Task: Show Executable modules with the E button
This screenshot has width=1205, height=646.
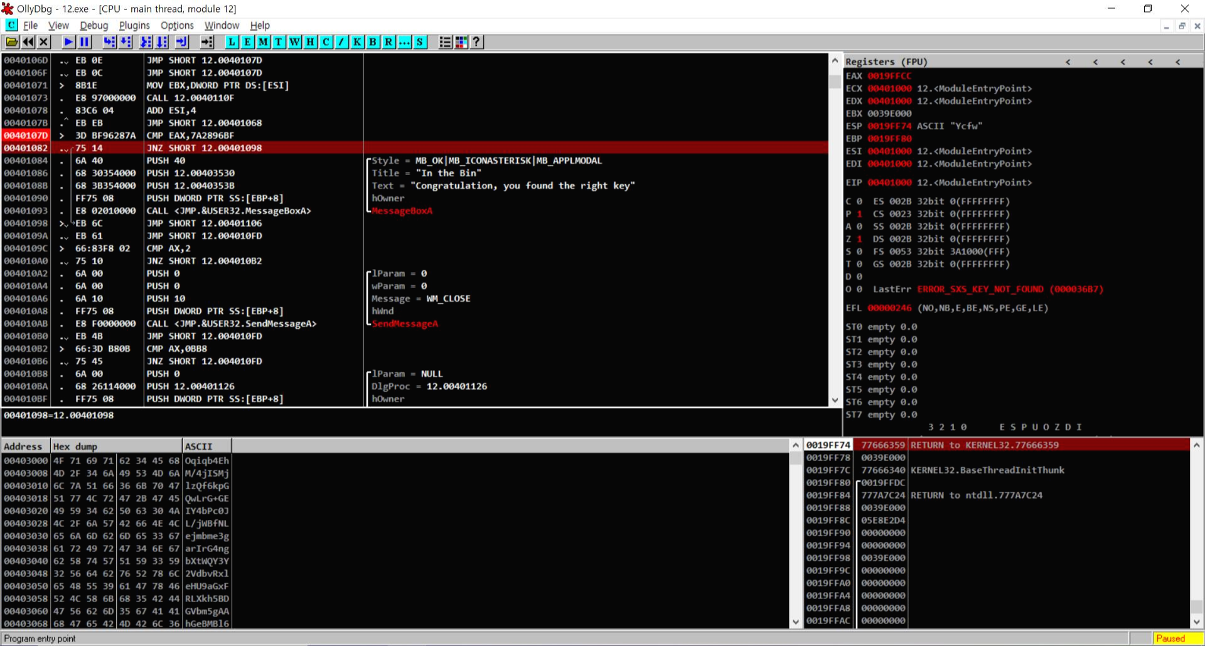Action: (x=248, y=42)
